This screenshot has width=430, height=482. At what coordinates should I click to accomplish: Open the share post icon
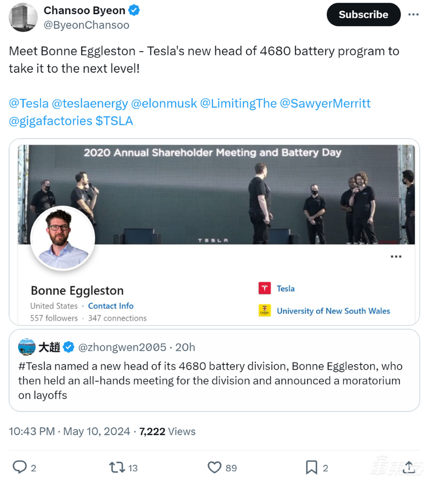410,467
